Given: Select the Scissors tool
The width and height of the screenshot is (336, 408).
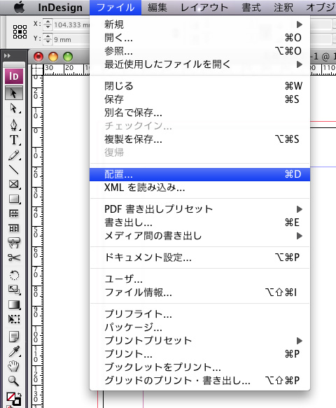Looking at the screenshot, I should pos(14,258).
